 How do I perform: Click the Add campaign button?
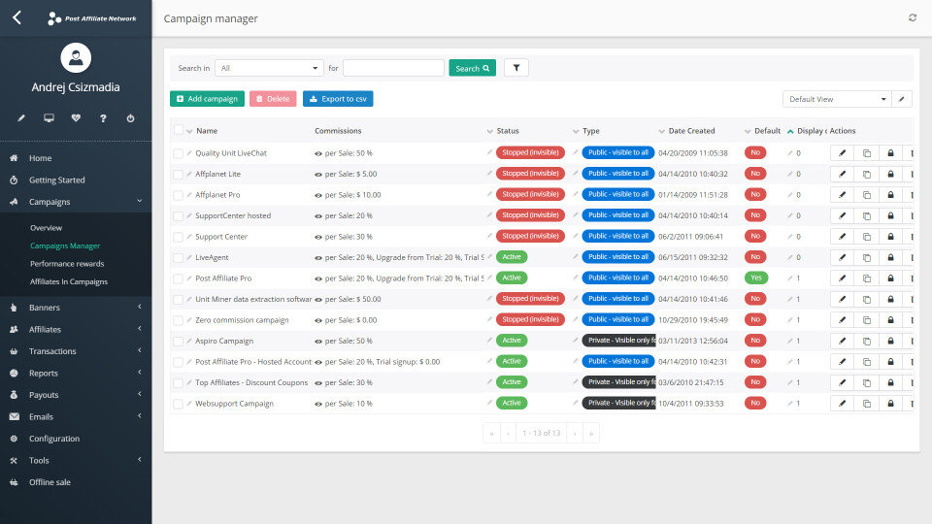tap(207, 99)
